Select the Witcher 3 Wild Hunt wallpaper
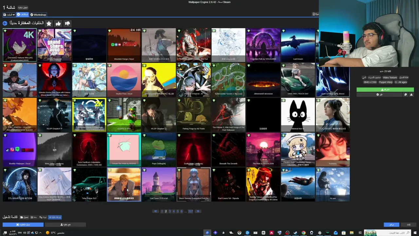This screenshot has width=419, height=236. 228,115
